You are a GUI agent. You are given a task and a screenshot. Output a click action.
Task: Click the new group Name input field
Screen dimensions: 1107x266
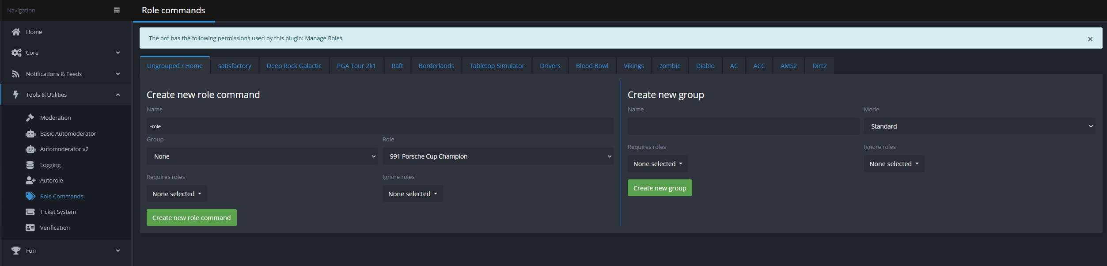[x=743, y=126]
